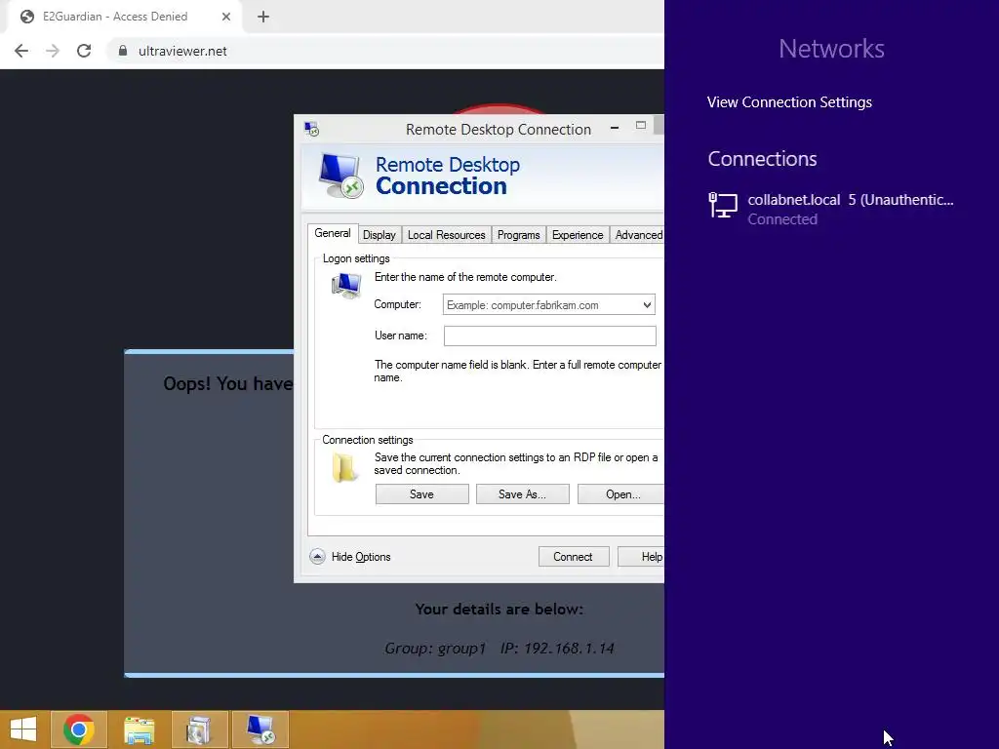Reload the ultraviewer.net page
Viewport: 999px width, 749px height.
pyautogui.click(x=84, y=51)
